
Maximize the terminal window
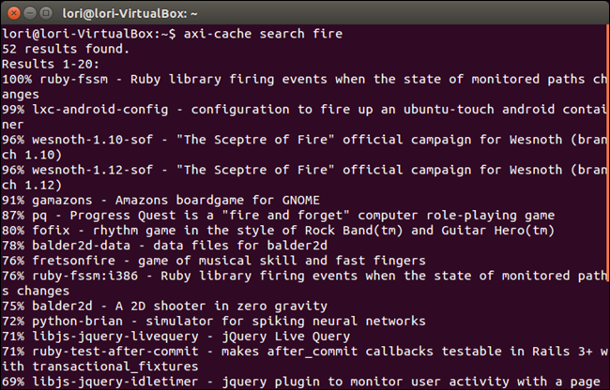pyautogui.click(x=46, y=13)
